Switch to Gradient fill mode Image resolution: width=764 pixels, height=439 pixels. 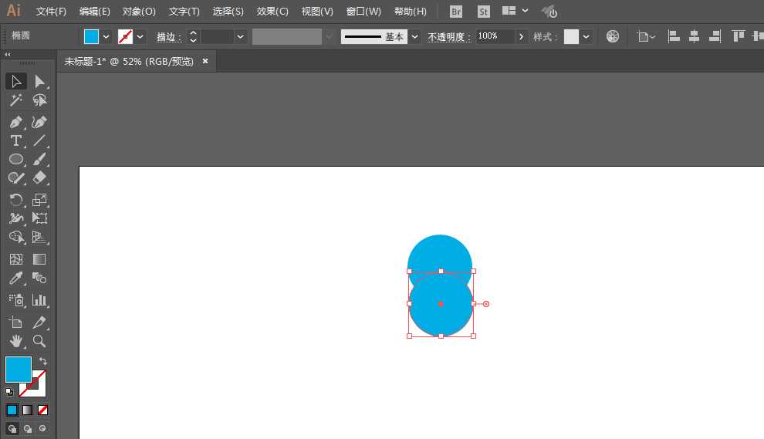click(x=27, y=410)
